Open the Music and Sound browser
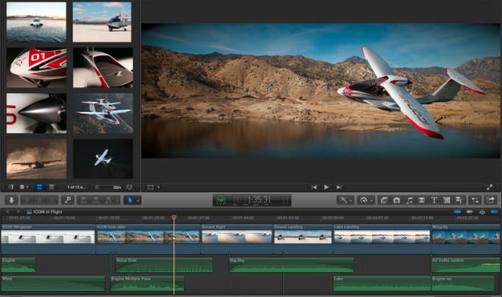This screenshot has height=297, width=502. tap(409, 200)
